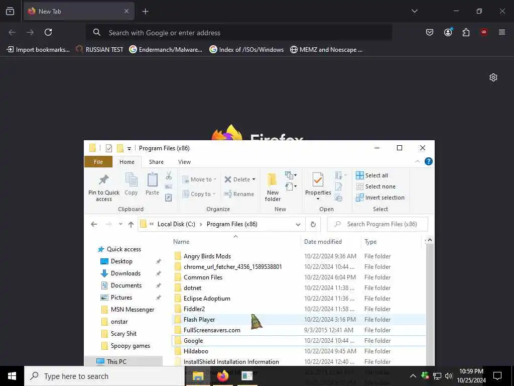Open the Firefox account icon
The width and height of the screenshot is (514, 386).
tap(448, 32)
